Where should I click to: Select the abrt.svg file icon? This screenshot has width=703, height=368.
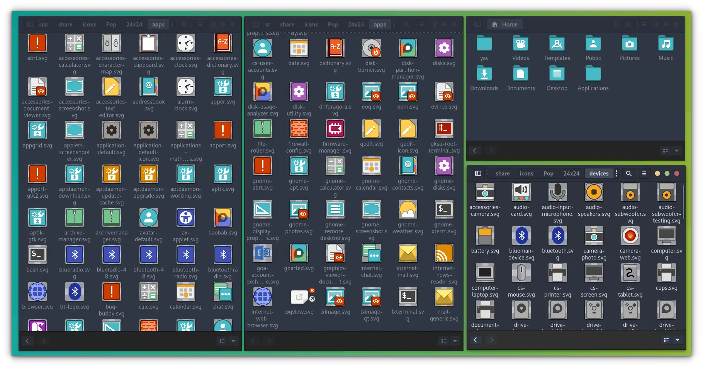coord(37,43)
